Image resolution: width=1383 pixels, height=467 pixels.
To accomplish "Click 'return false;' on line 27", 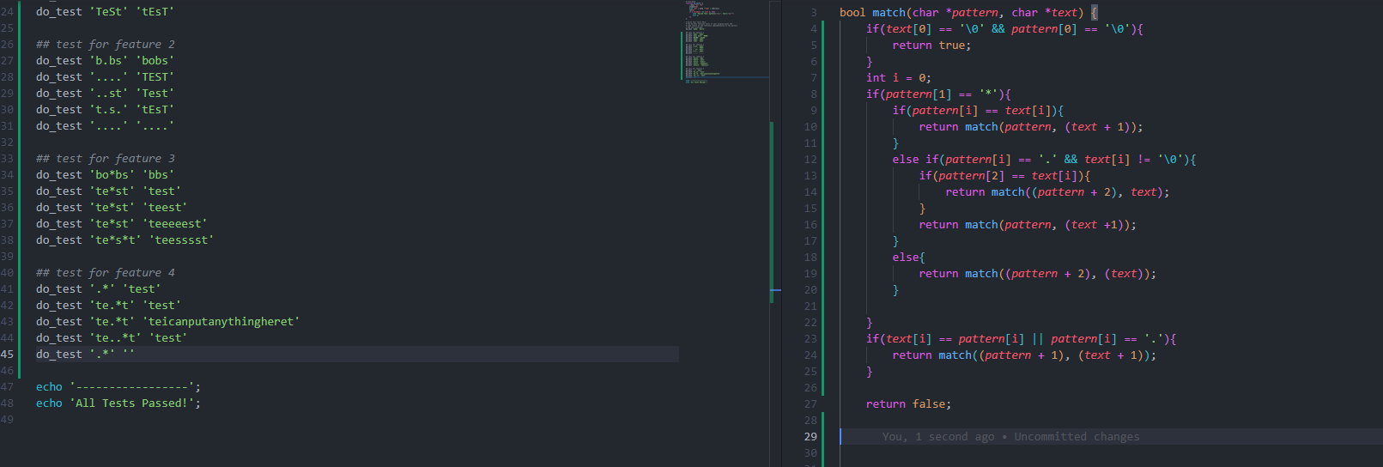I will point(907,404).
